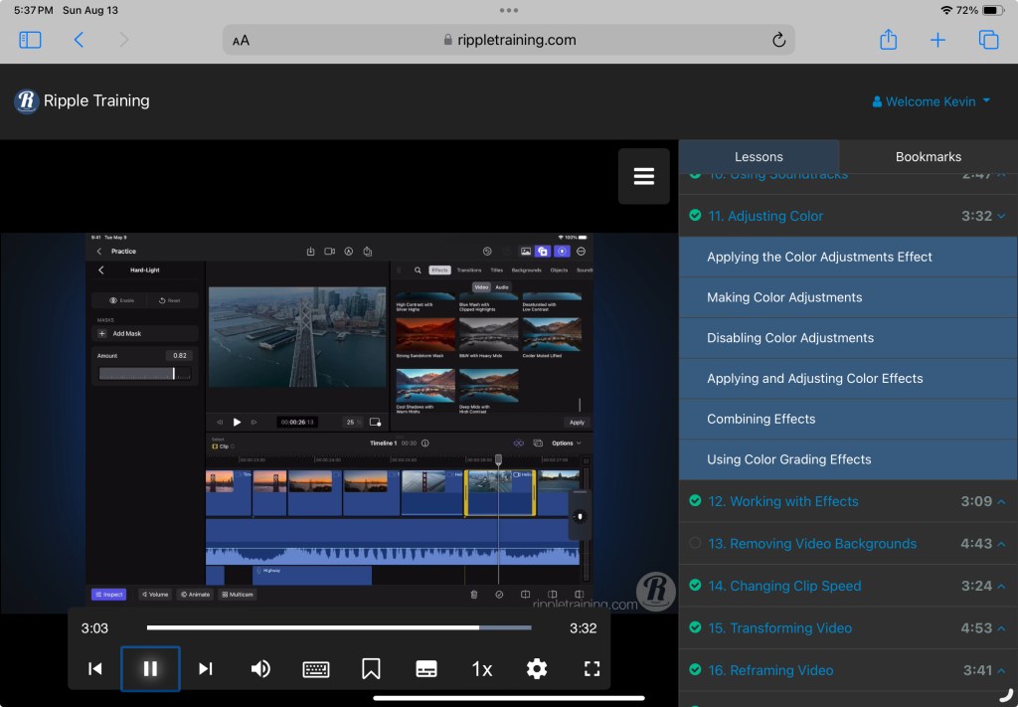Pause the lesson video
Image resolution: width=1018 pixels, height=707 pixels.
(150, 668)
